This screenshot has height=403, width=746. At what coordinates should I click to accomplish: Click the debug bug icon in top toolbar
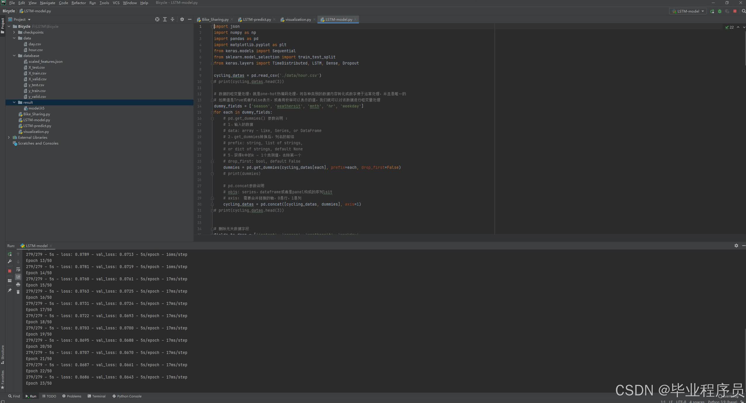point(720,11)
